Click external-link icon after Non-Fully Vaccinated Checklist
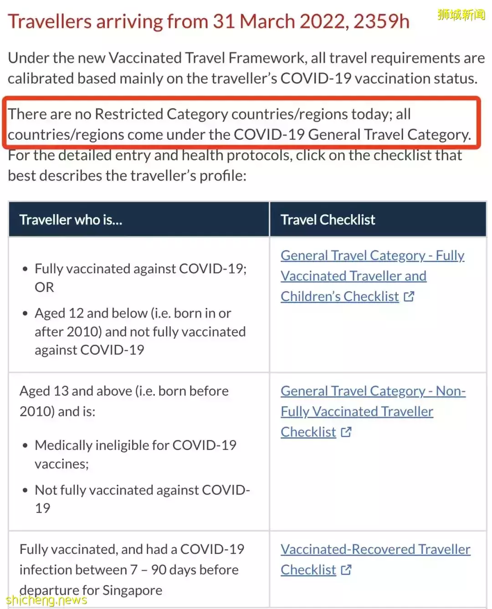This screenshot has width=492, height=609. point(346,432)
